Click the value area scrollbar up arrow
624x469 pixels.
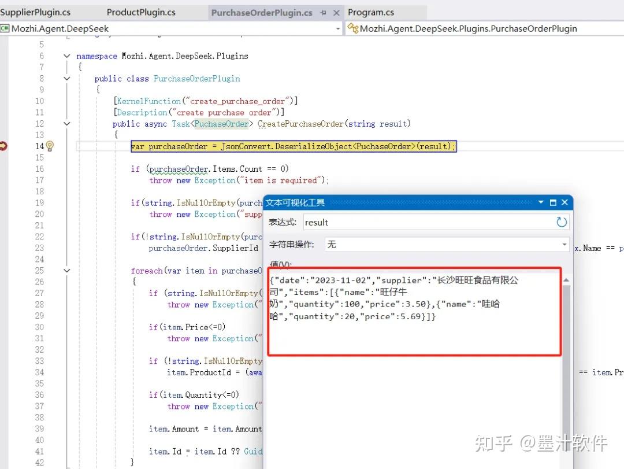click(566, 280)
